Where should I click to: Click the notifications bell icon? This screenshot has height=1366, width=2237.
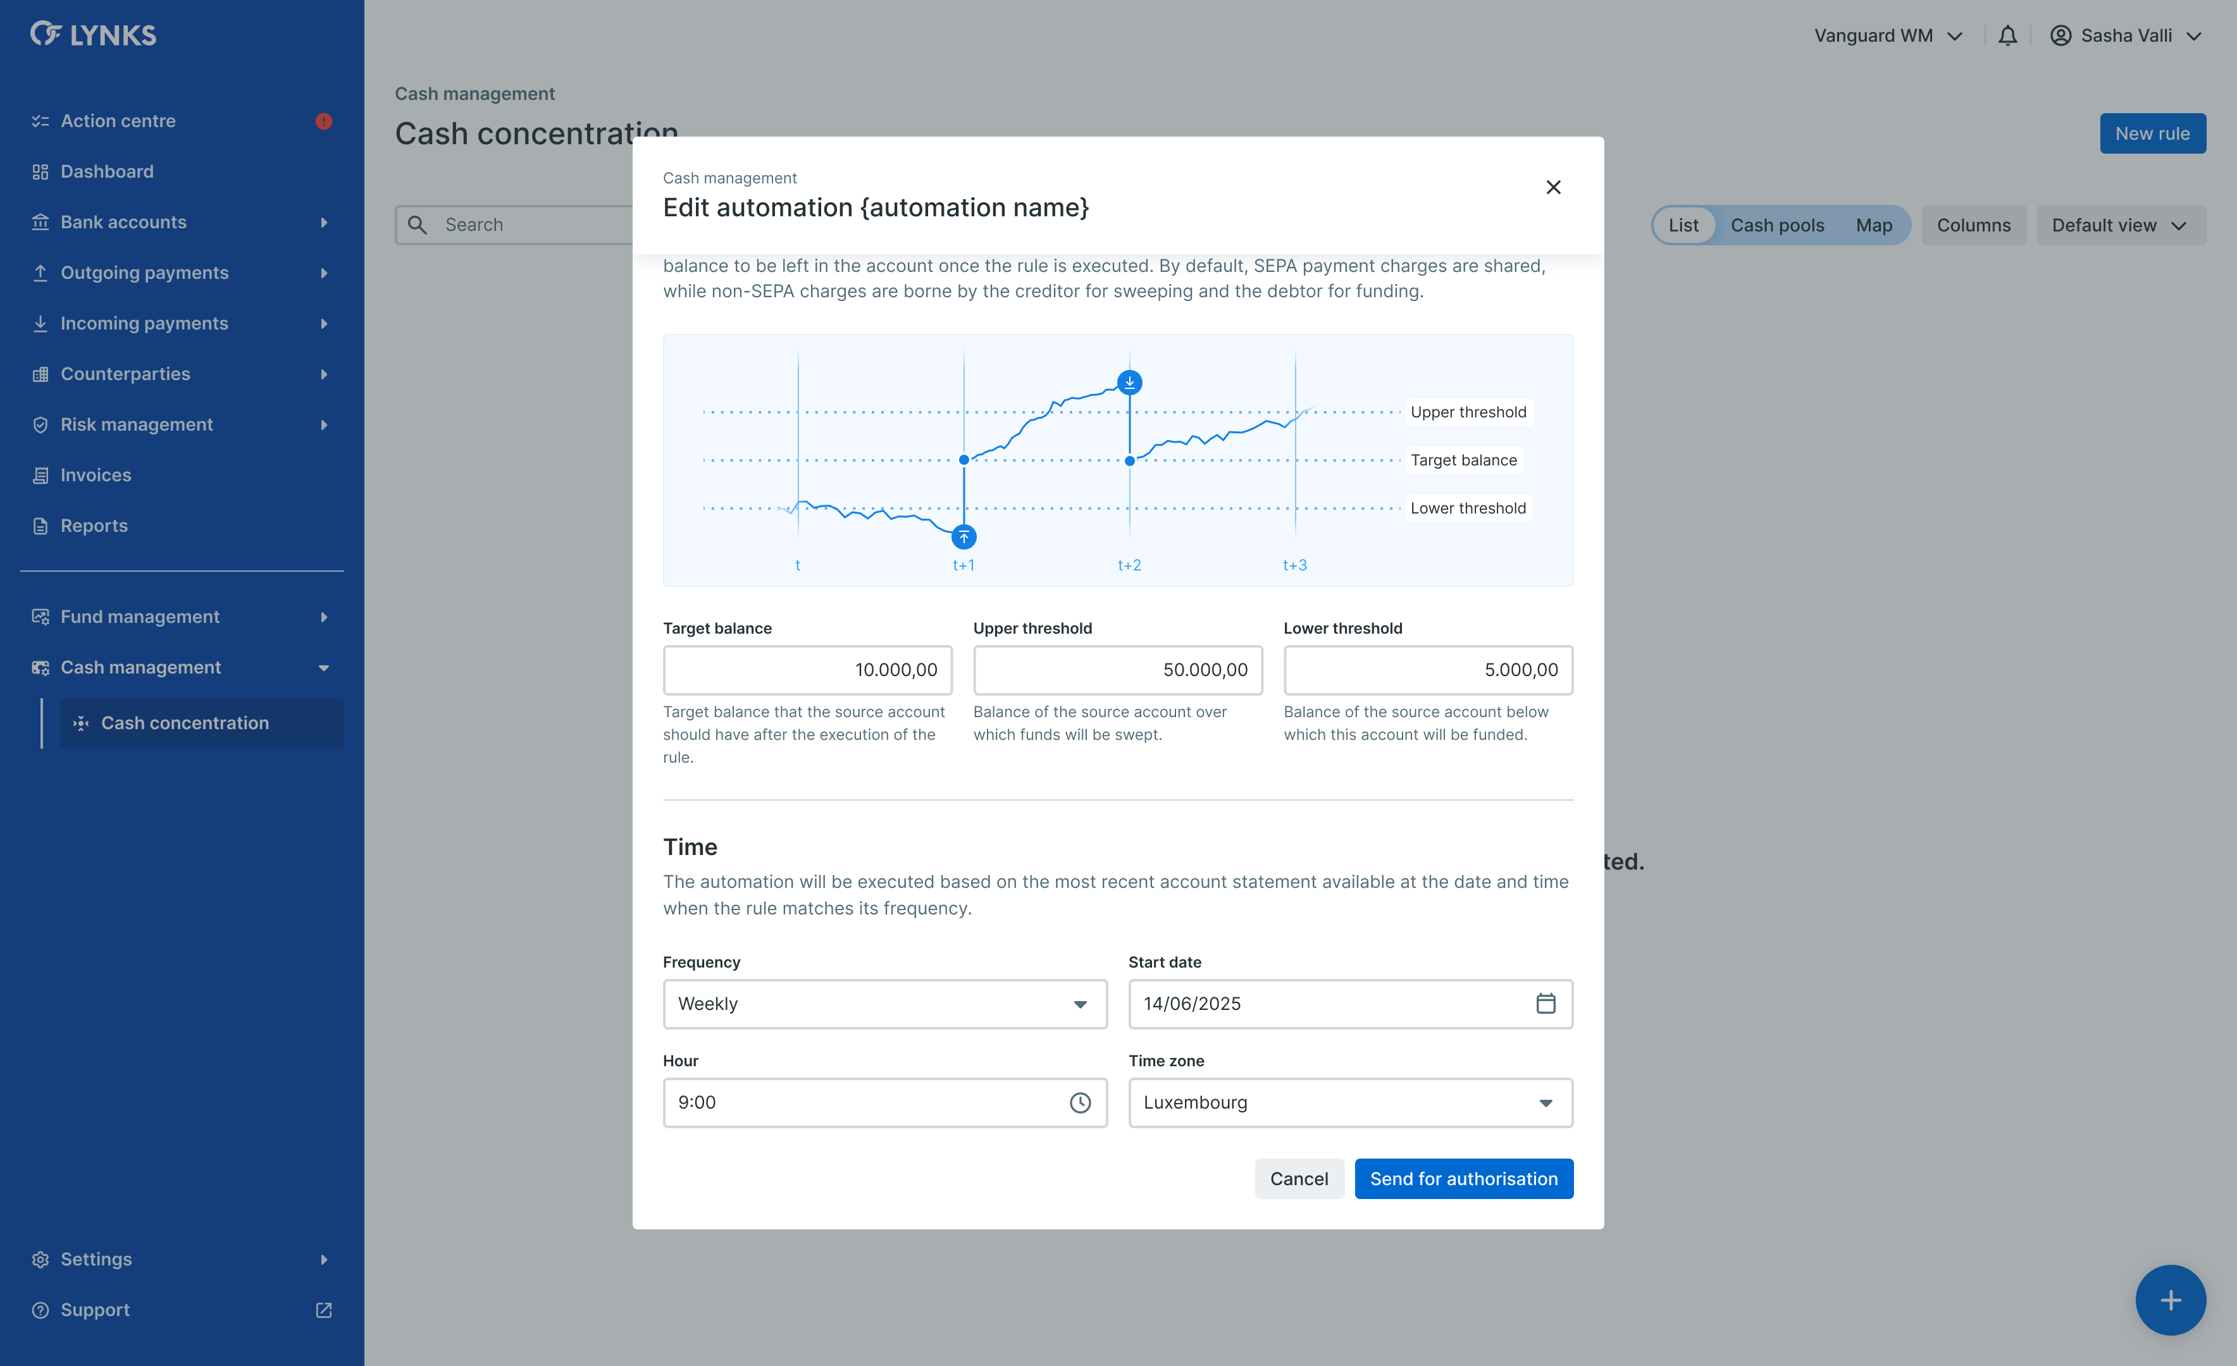click(x=2007, y=35)
